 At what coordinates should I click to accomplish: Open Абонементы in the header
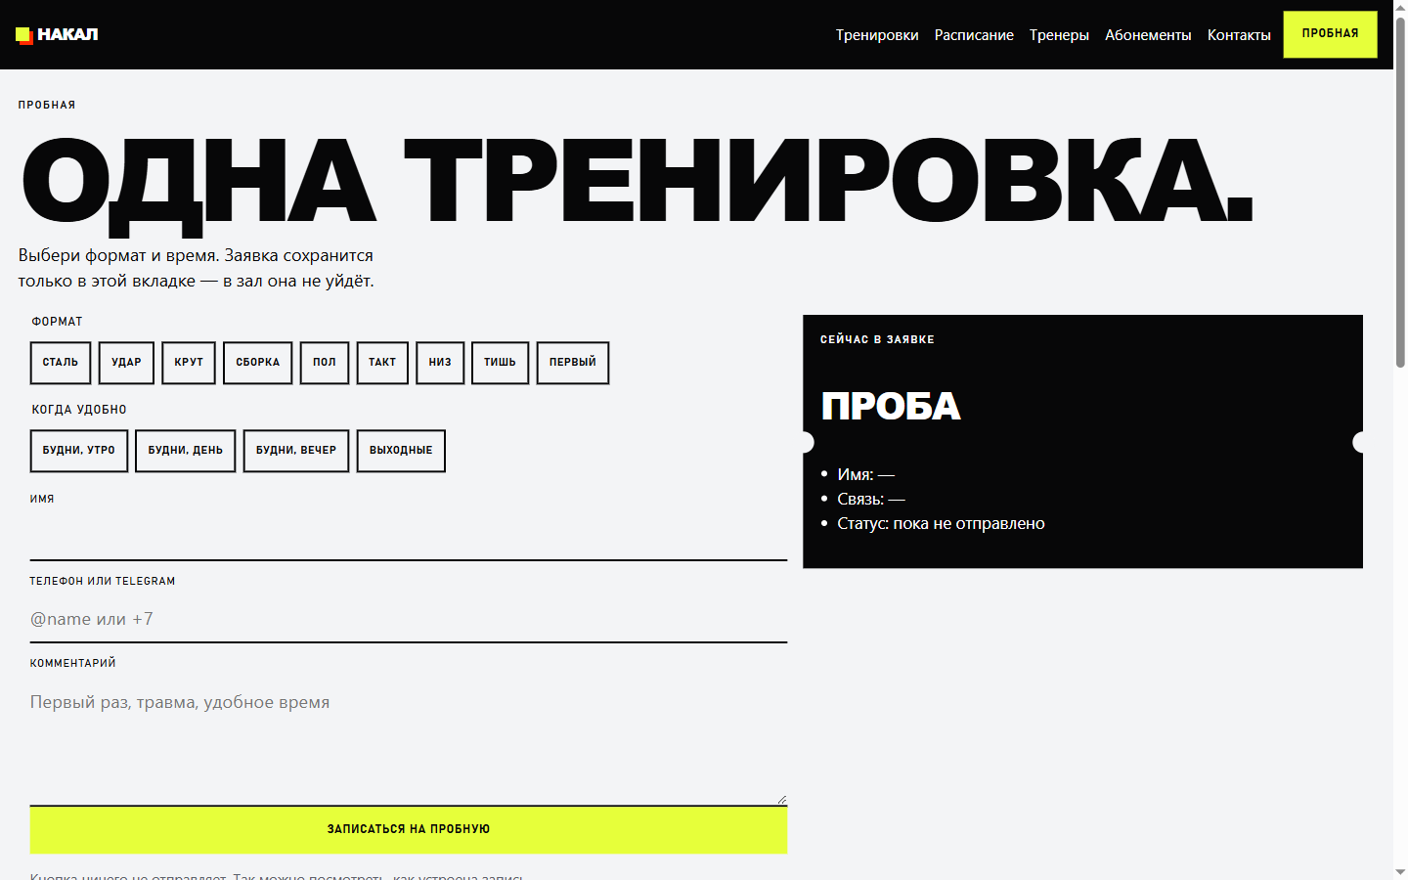coord(1148,35)
